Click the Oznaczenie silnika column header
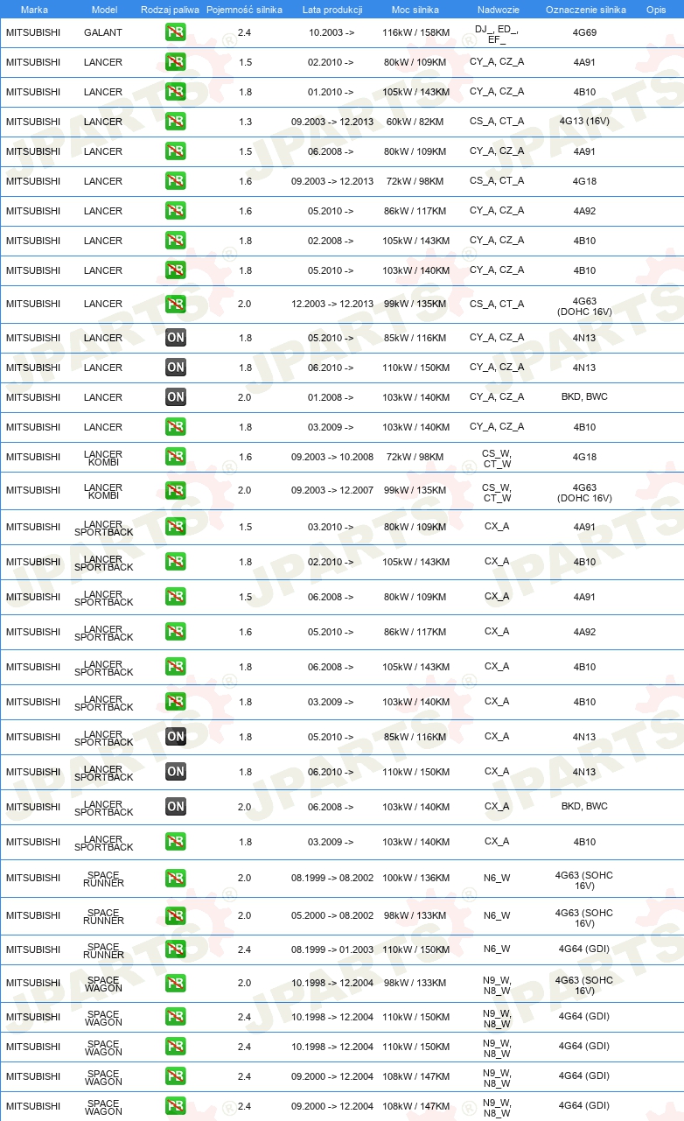Viewport: 684px width, 1121px height. [585, 10]
